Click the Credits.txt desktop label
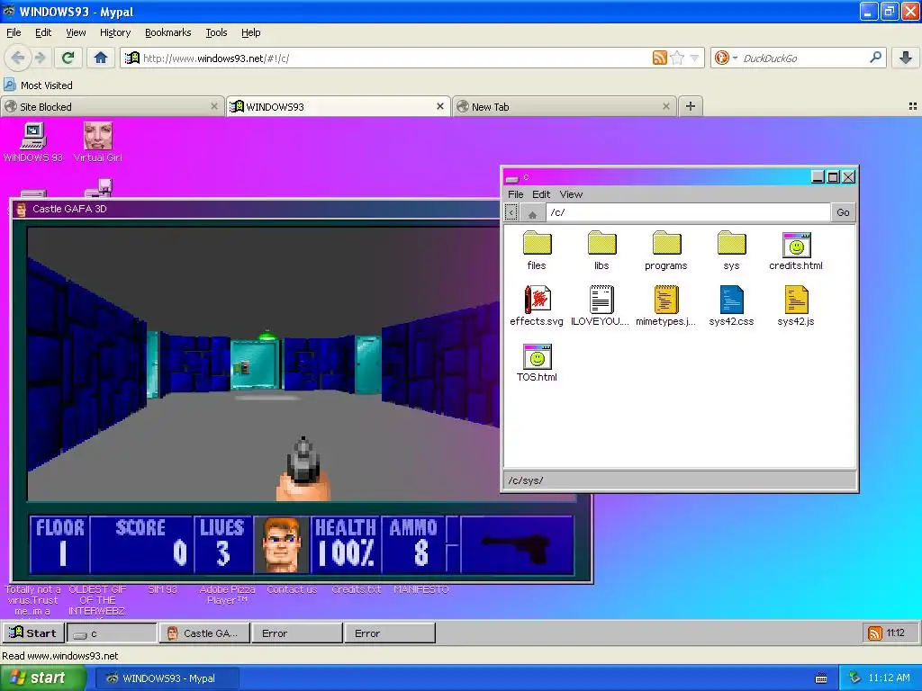 tap(356, 589)
